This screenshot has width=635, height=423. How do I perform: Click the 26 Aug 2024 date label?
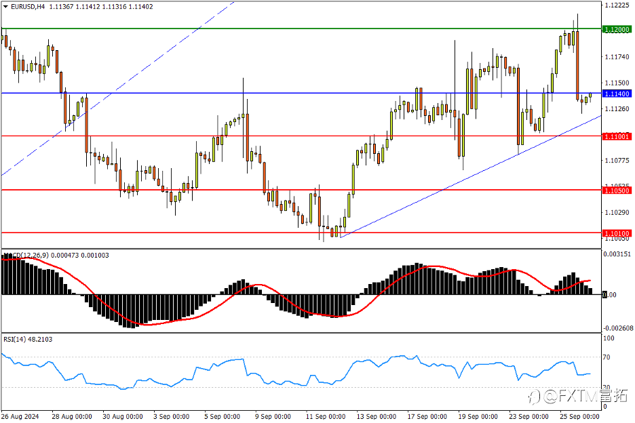coord(20,416)
